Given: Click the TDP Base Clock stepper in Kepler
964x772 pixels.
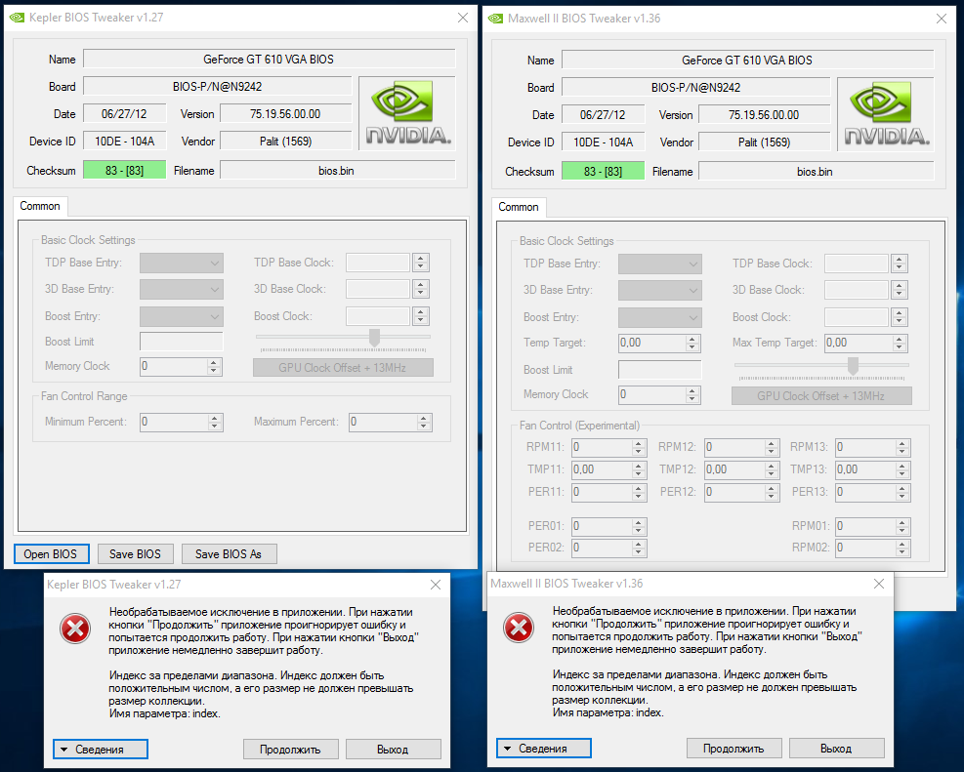Looking at the screenshot, I should (421, 263).
